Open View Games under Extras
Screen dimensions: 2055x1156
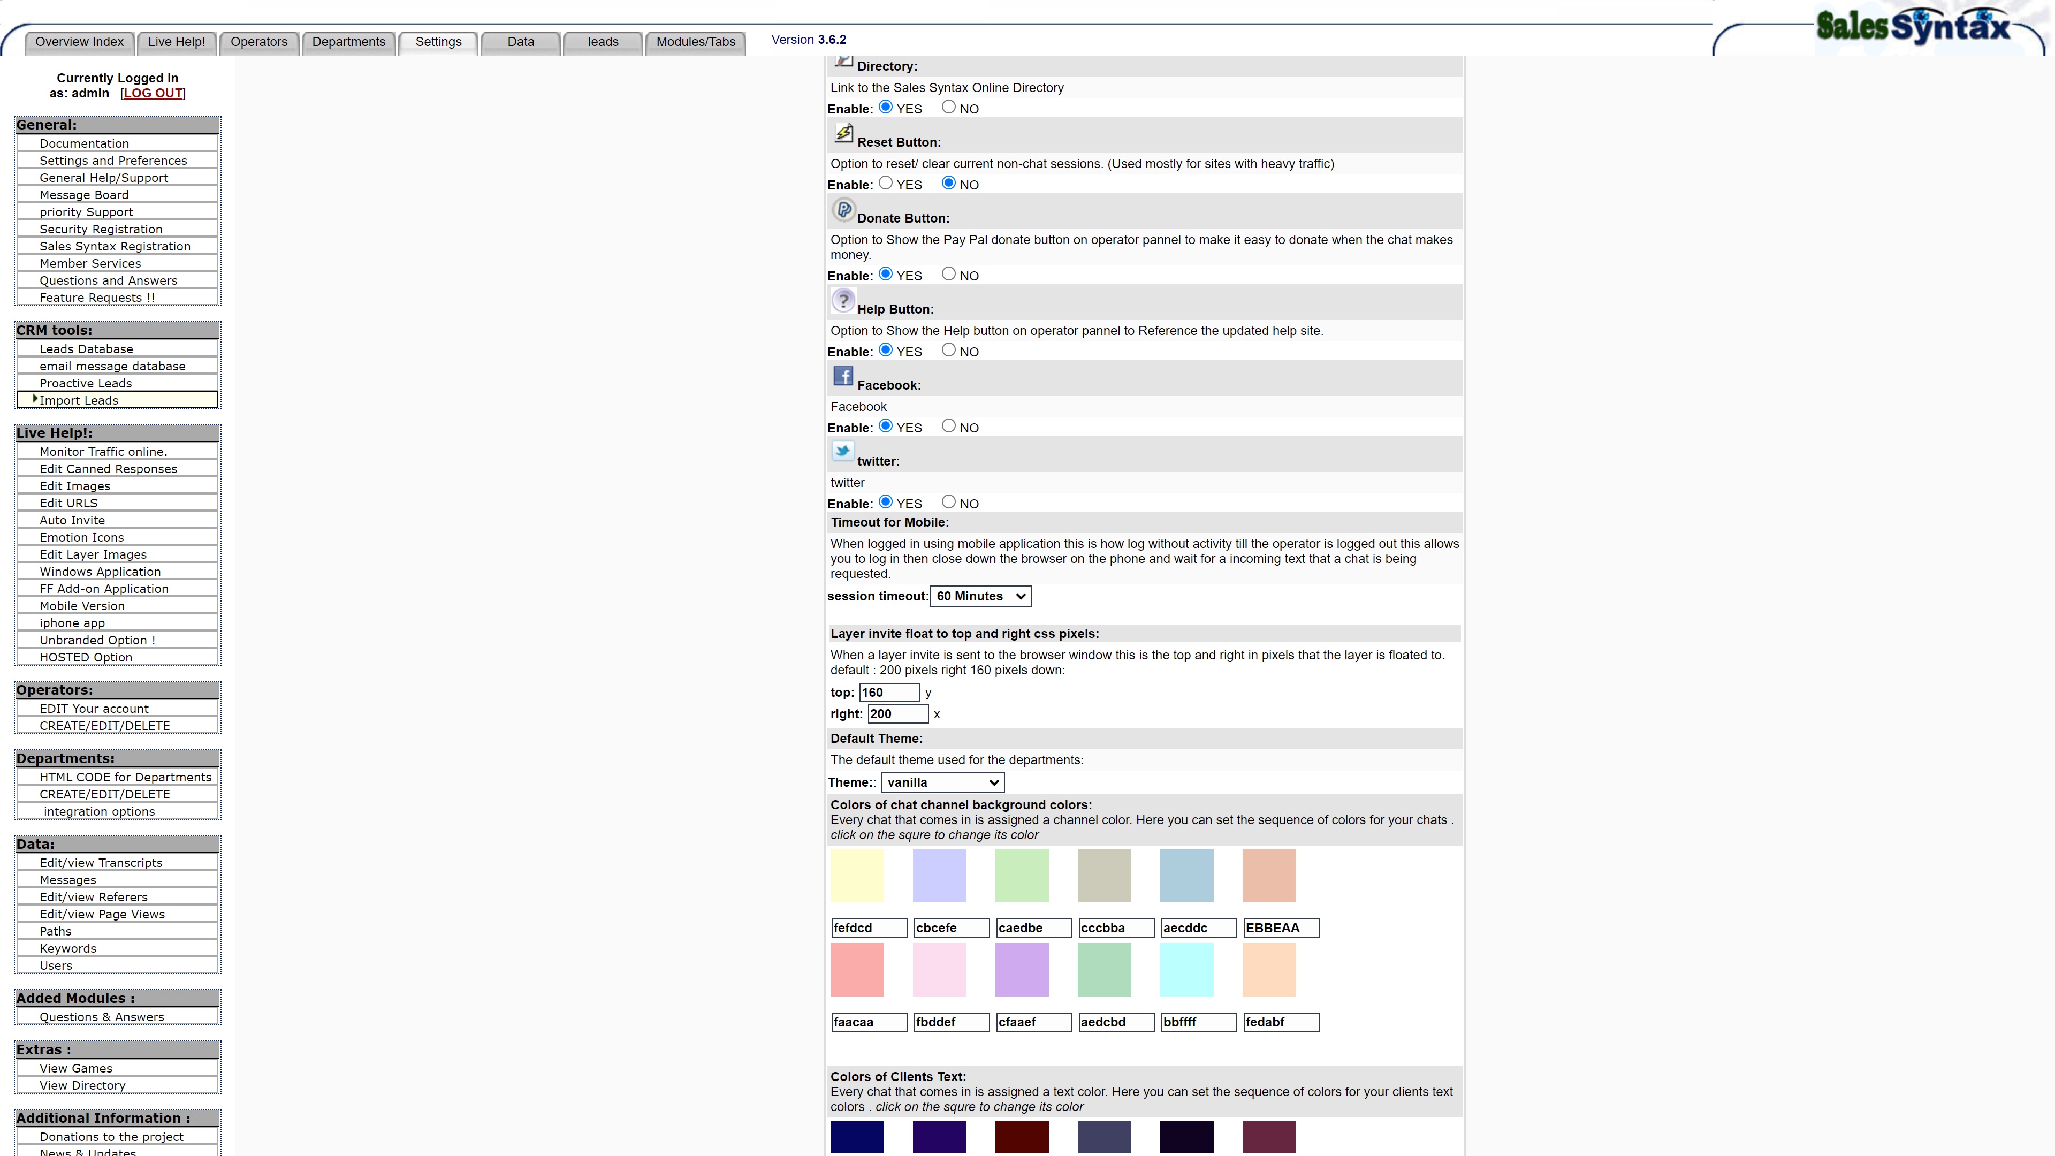(x=118, y=1069)
